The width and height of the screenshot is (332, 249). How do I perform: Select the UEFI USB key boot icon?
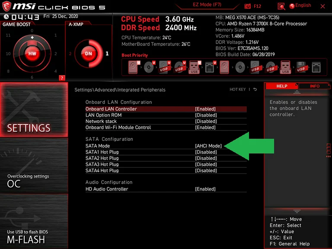click(x=195, y=67)
